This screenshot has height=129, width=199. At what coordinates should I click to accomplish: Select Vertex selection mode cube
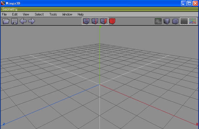86,21
